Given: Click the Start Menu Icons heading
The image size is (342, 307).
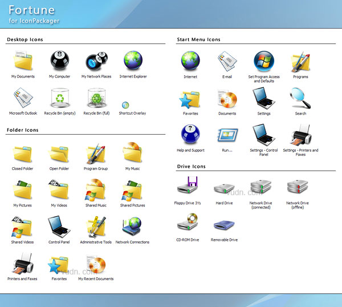Looking at the screenshot, I should pos(198,39).
